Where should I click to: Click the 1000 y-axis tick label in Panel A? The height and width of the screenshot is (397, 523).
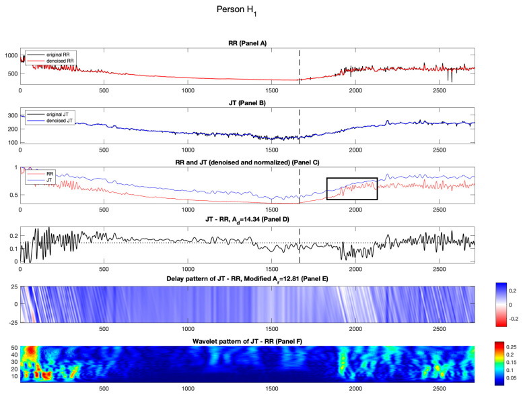click(x=11, y=55)
